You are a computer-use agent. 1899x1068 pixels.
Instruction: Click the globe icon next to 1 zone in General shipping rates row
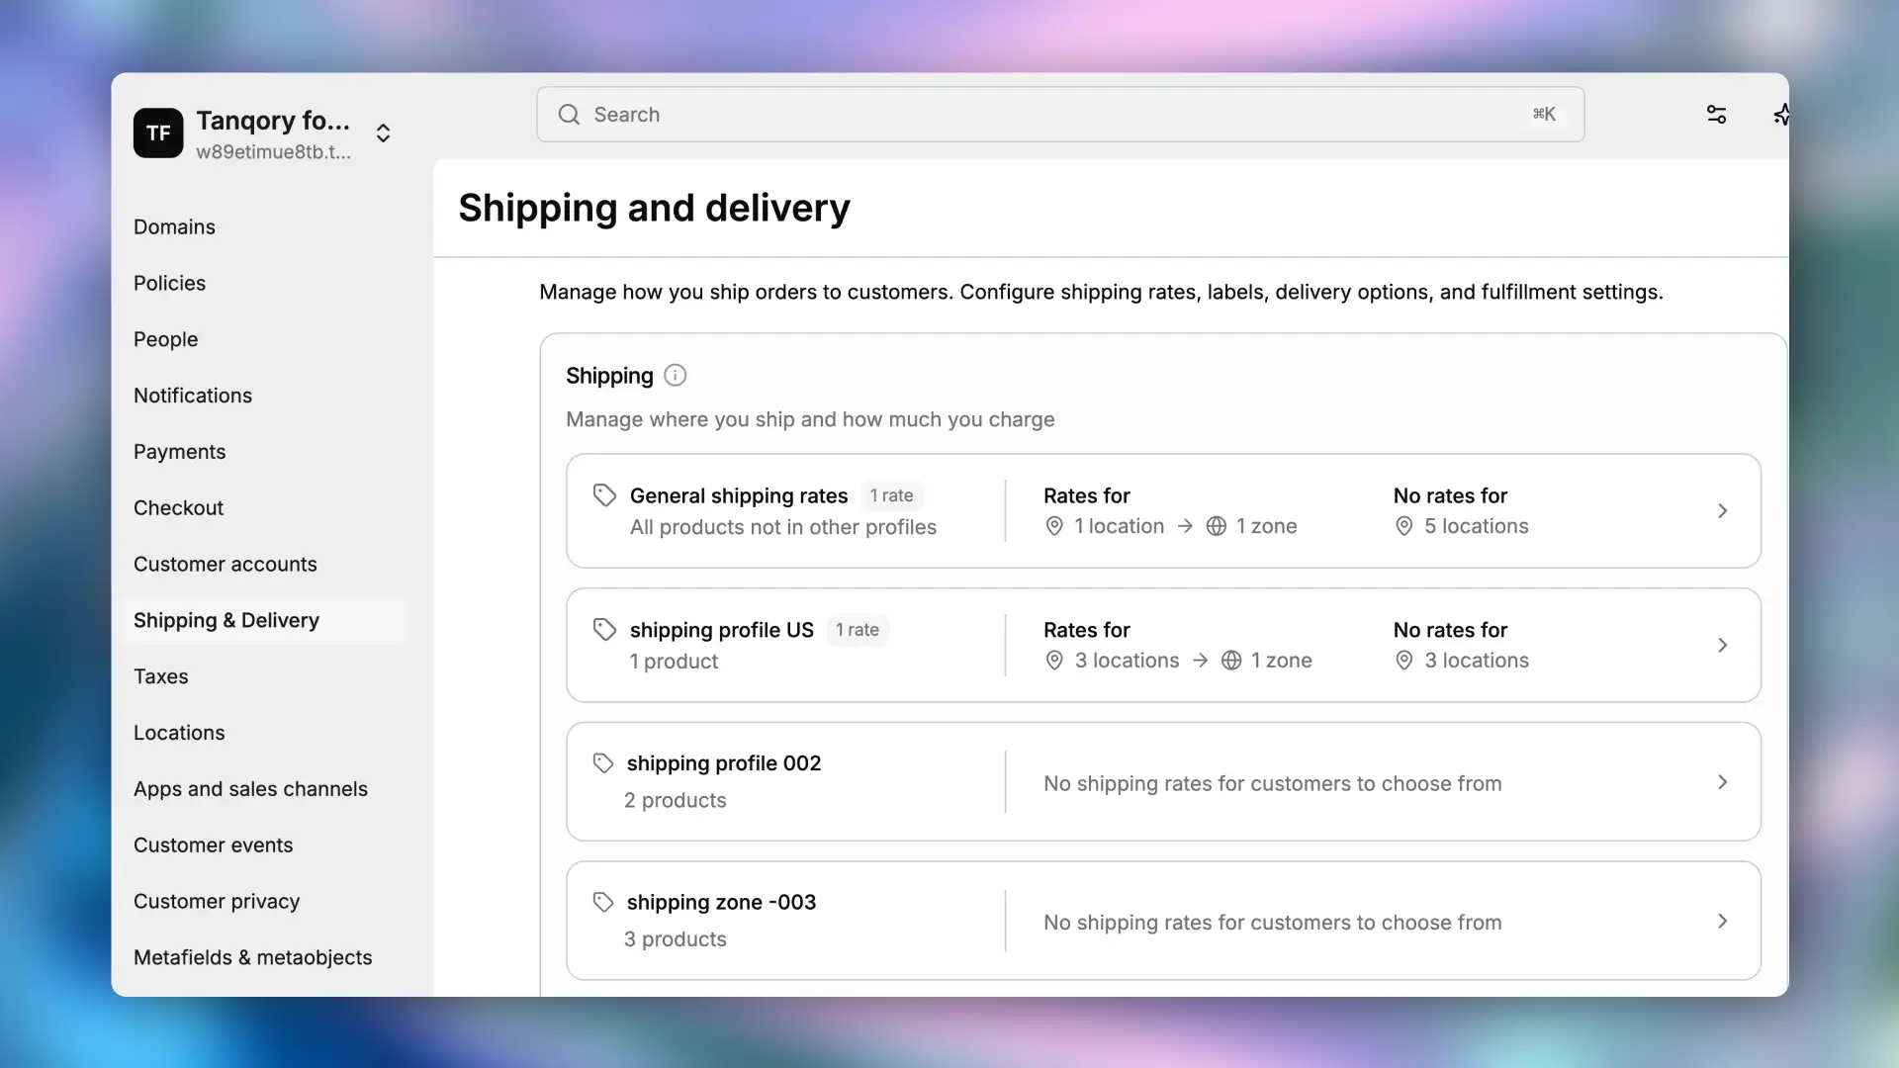point(1217,526)
